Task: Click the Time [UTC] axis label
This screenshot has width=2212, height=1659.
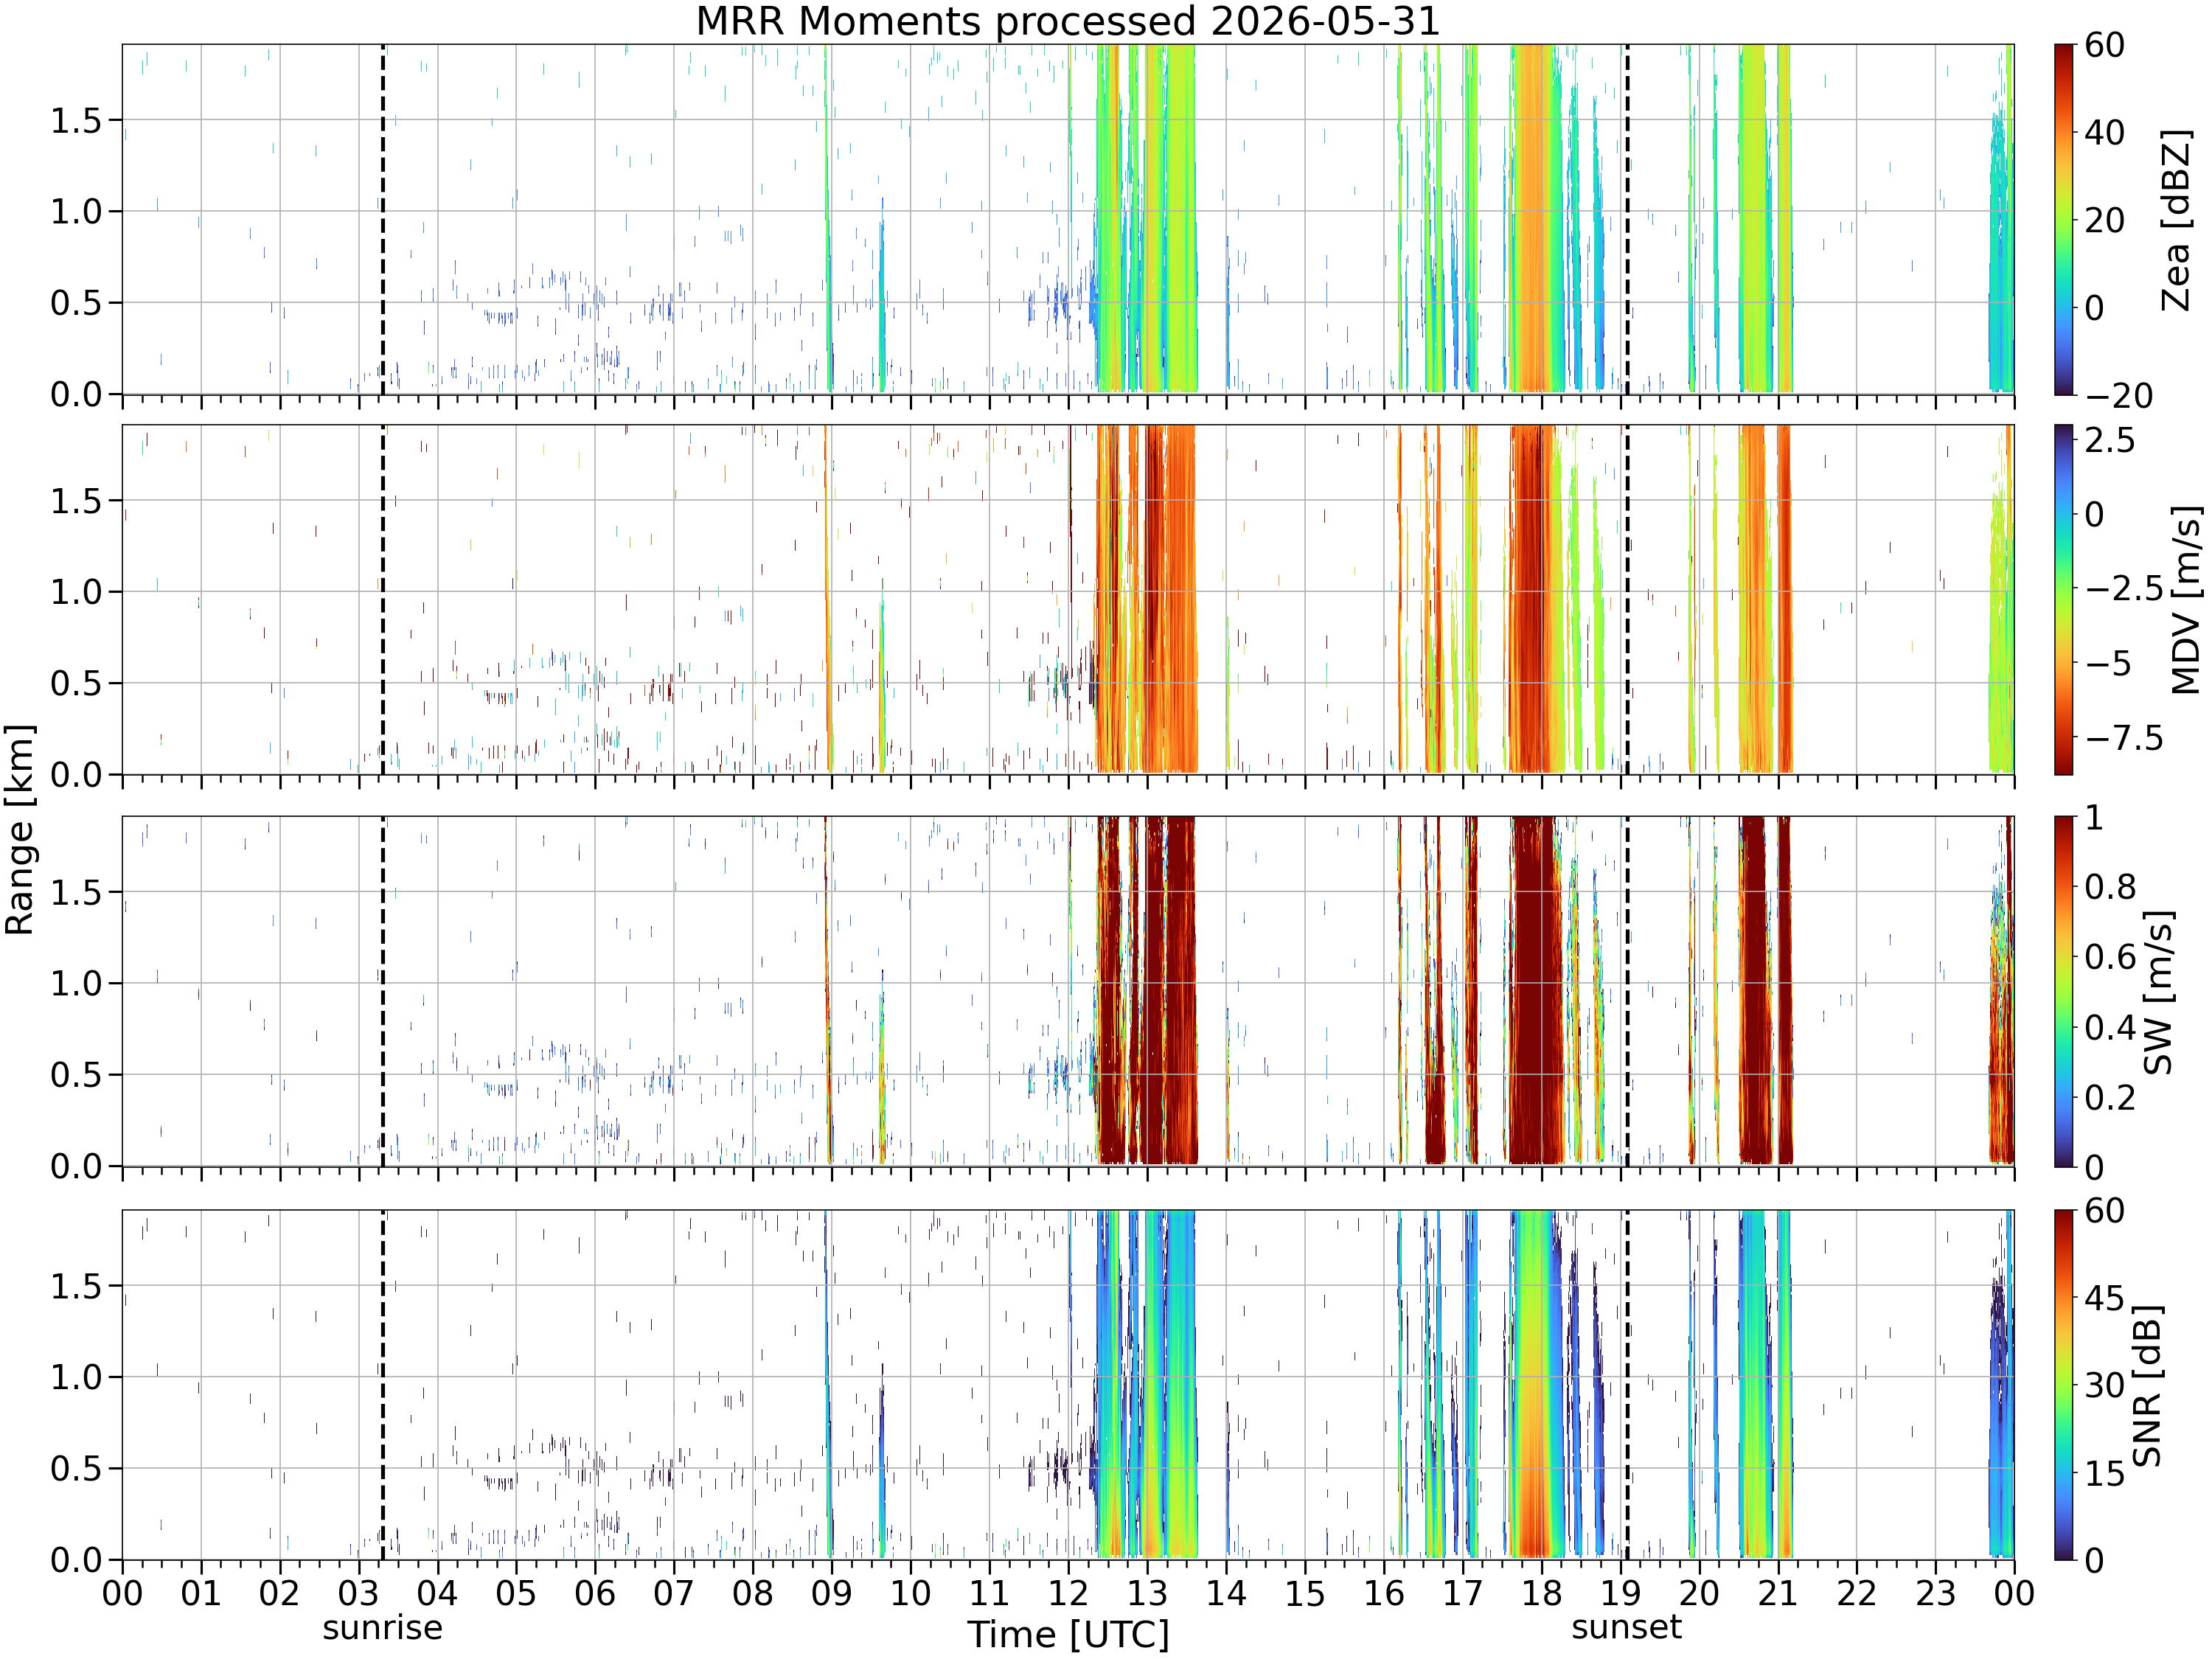Action: point(1068,1635)
